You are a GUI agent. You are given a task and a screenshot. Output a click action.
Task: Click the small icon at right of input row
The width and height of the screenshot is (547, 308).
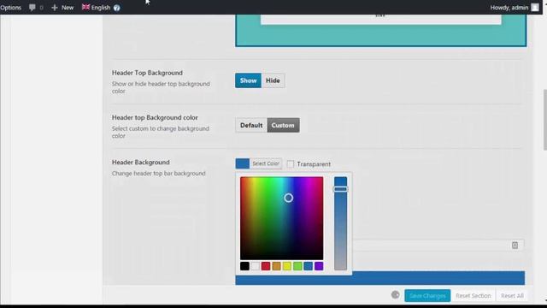[x=515, y=246]
